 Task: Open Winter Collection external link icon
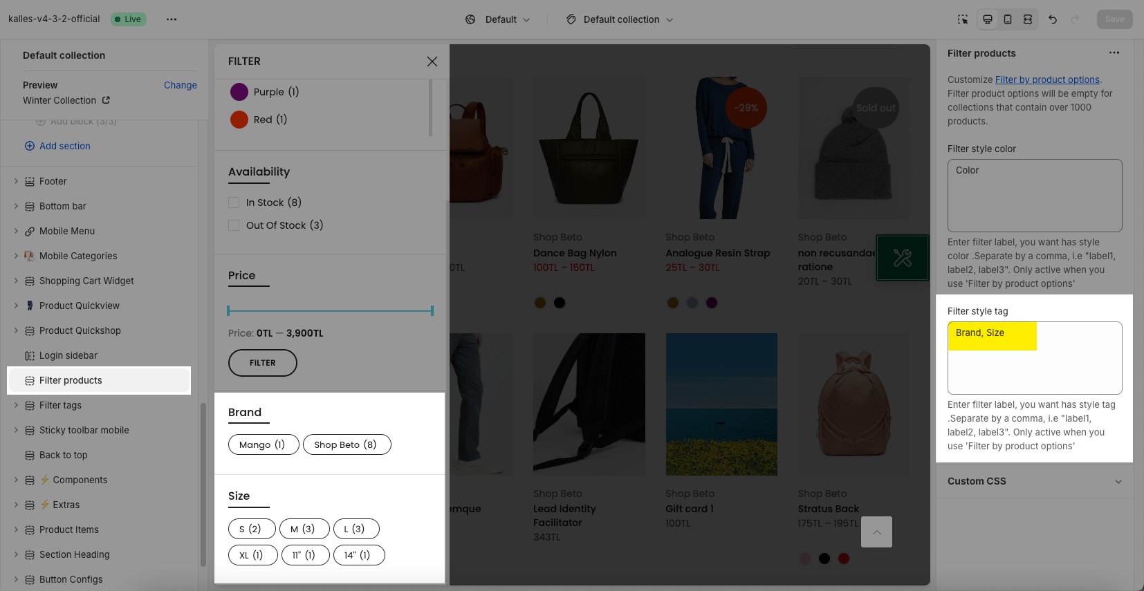point(106,100)
